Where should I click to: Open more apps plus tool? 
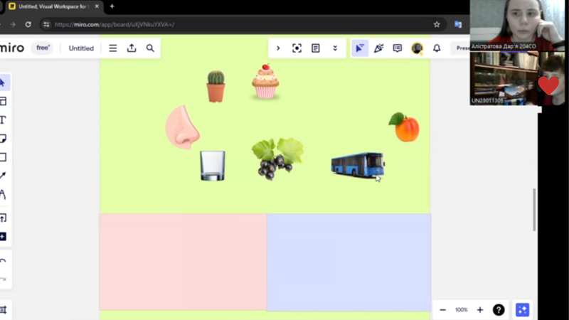[4, 237]
